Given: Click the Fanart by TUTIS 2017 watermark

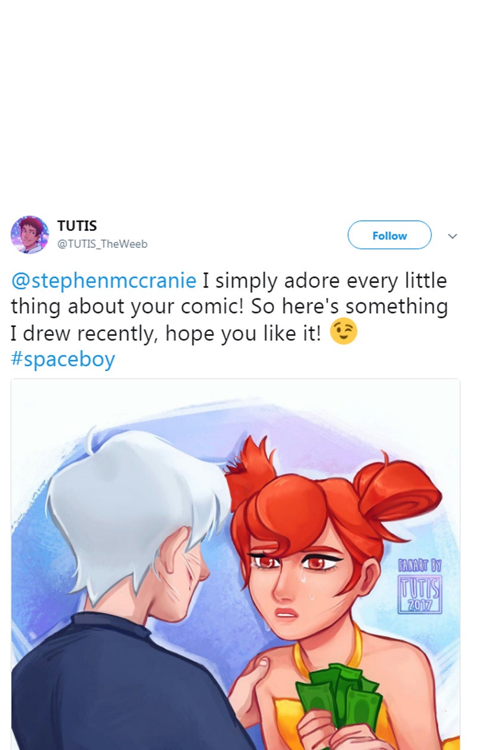Looking at the screenshot, I should [420, 586].
